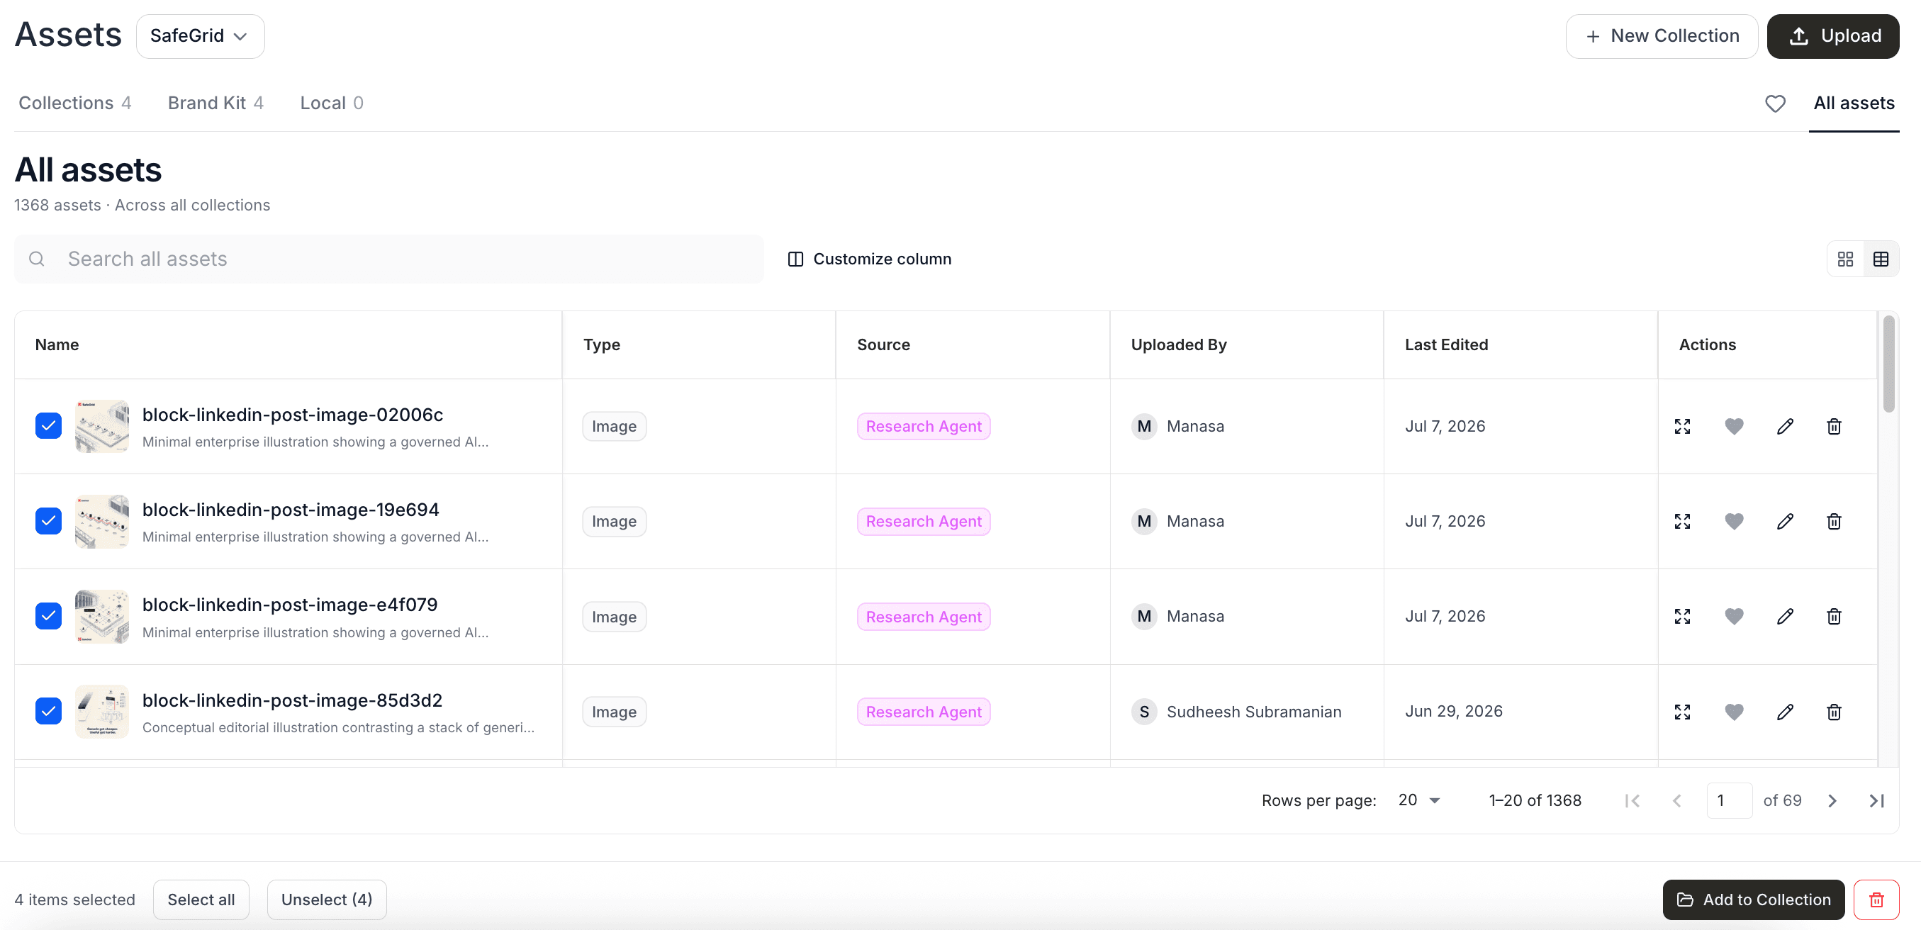Click the table's vertical scrollbar thumb
The width and height of the screenshot is (1921, 930).
1888,364
